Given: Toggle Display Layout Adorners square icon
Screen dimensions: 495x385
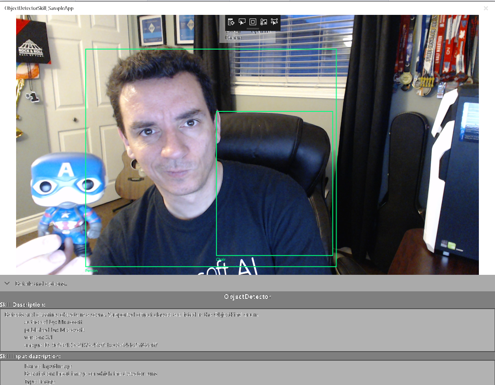Looking at the screenshot, I should click(x=253, y=22).
